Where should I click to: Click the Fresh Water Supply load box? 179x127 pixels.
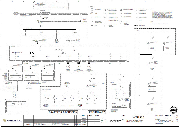(x=152, y=109)
